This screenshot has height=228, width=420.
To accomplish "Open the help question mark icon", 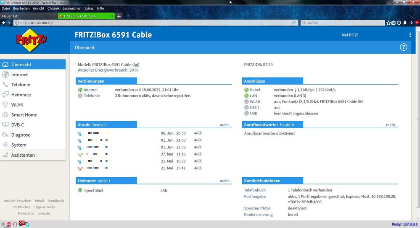I will [x=403, y=47].
